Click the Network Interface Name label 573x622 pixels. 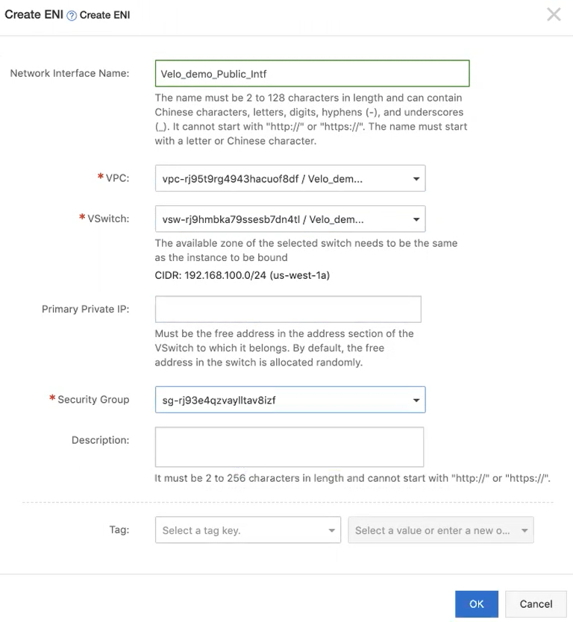pos(69,73)
